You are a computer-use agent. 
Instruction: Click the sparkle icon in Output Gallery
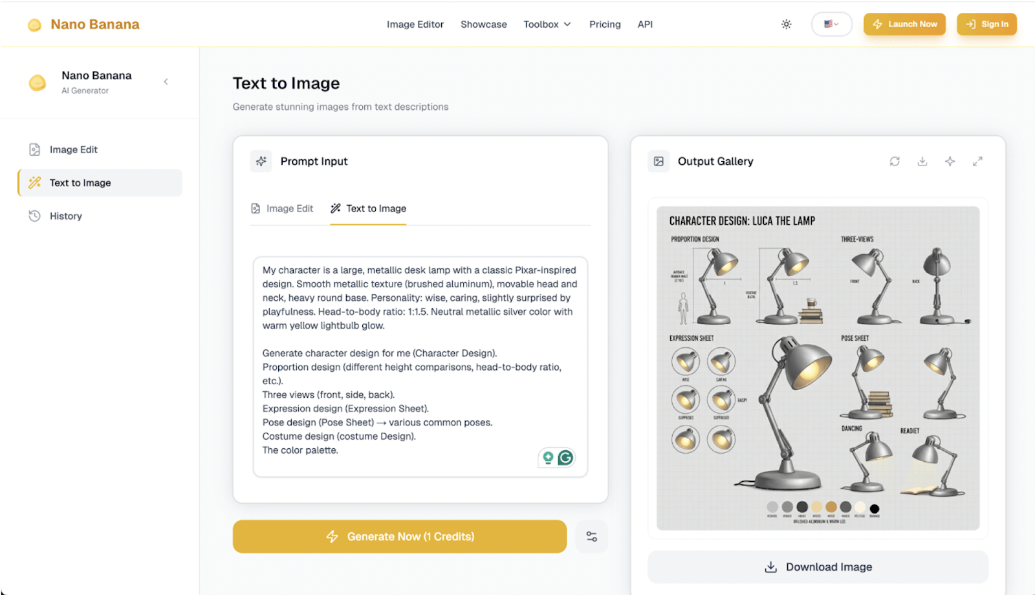tap(950, 161)
